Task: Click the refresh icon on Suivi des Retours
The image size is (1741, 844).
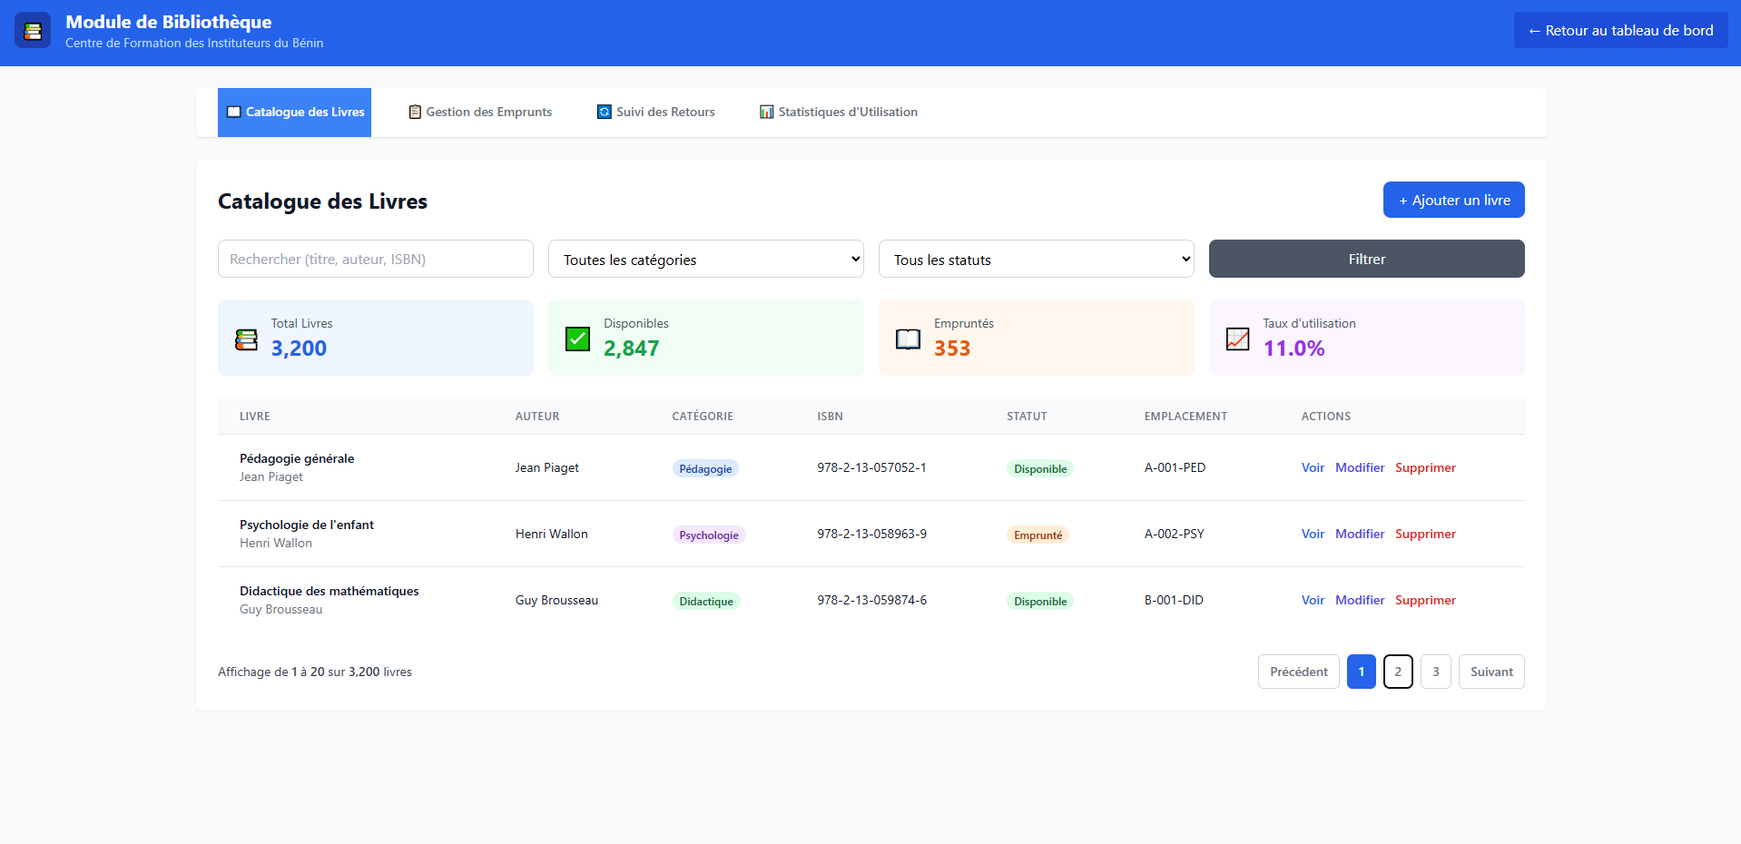Action: tap(605, 112)
